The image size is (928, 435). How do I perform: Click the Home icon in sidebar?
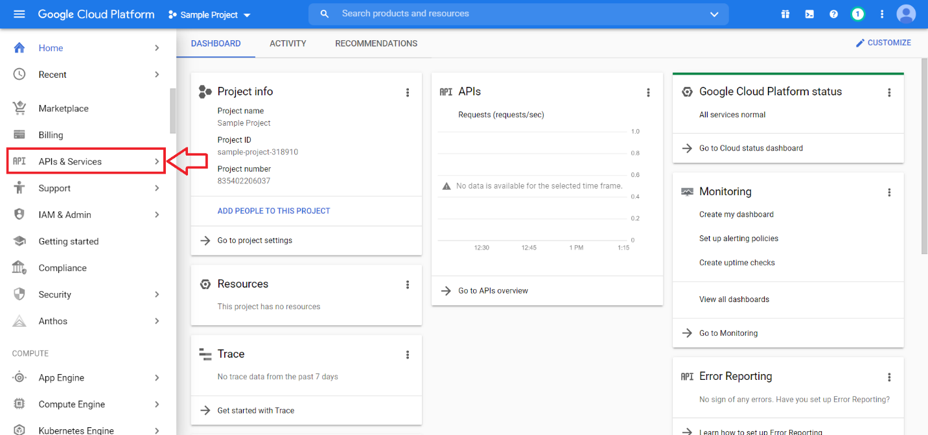click(x=19, y=48)
